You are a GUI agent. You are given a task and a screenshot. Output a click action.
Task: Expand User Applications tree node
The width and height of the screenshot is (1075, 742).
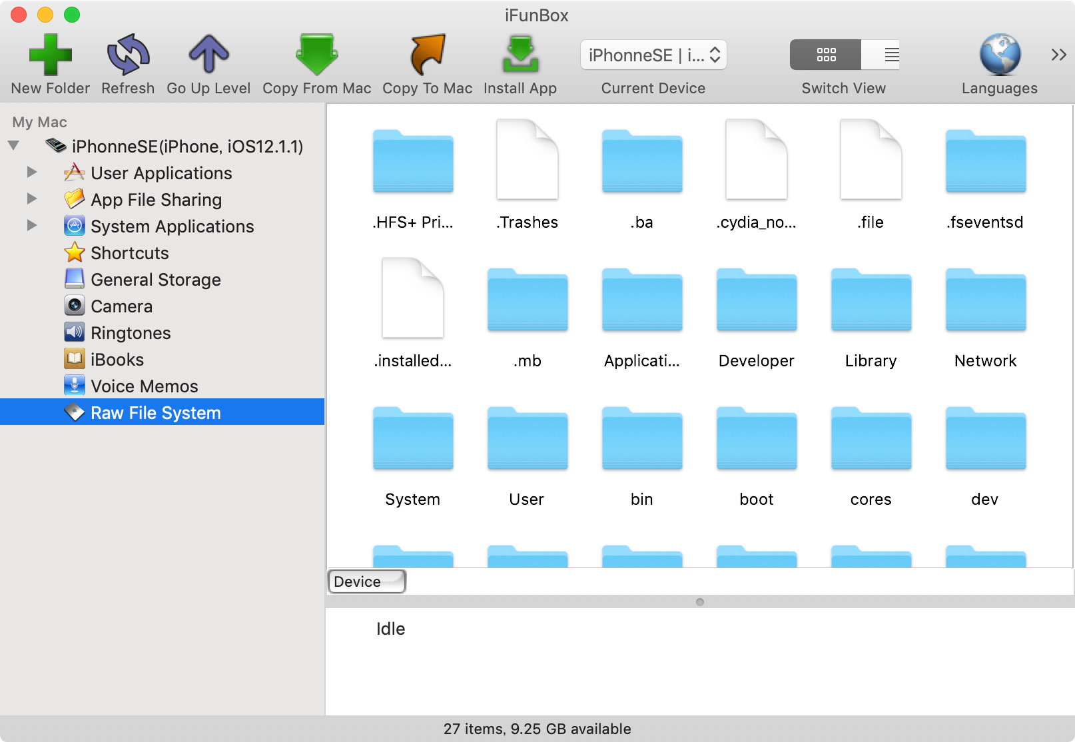31,173
